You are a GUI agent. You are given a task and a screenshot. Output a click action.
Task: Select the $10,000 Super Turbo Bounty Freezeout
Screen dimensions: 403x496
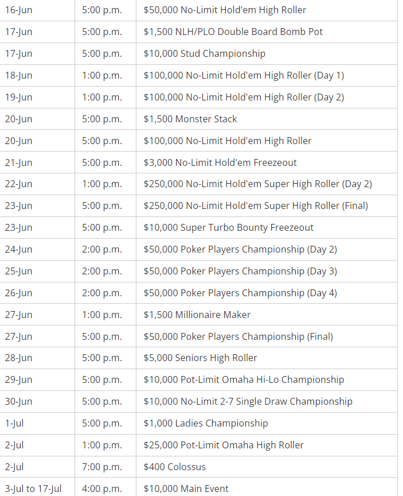(228, 228)
